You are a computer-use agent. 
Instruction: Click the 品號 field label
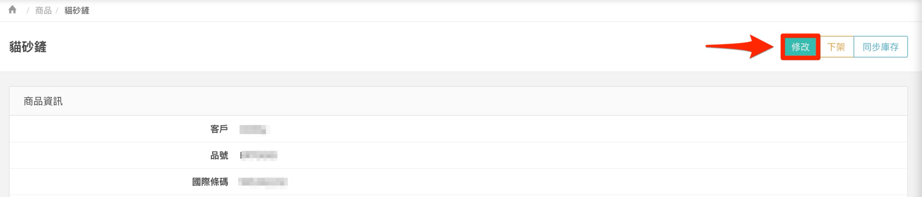(219, 155)
